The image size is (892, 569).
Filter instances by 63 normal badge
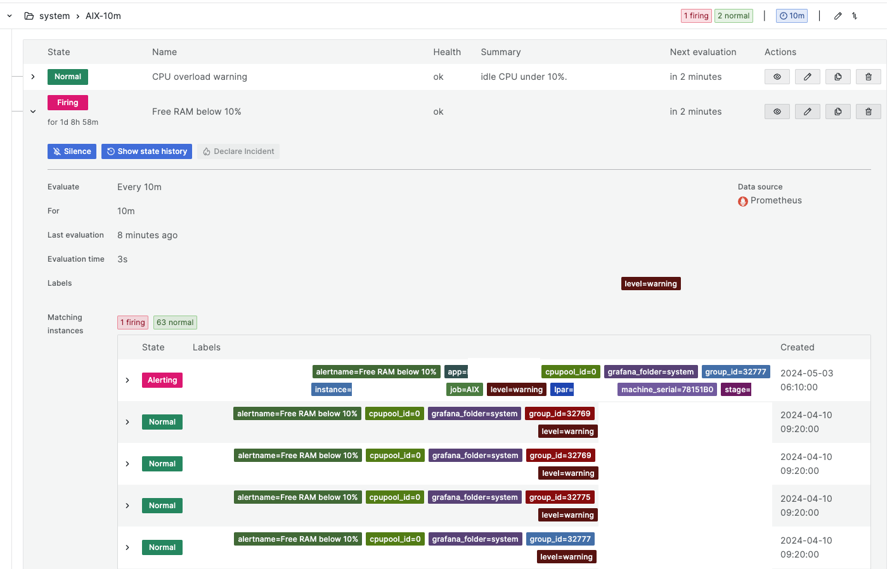tap(175, 323)
